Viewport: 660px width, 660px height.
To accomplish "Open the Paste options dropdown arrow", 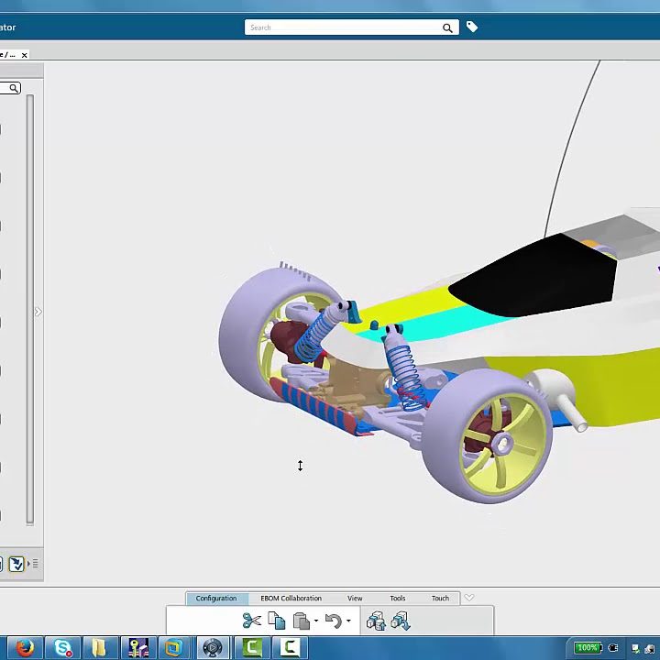I will pos(316,621).
